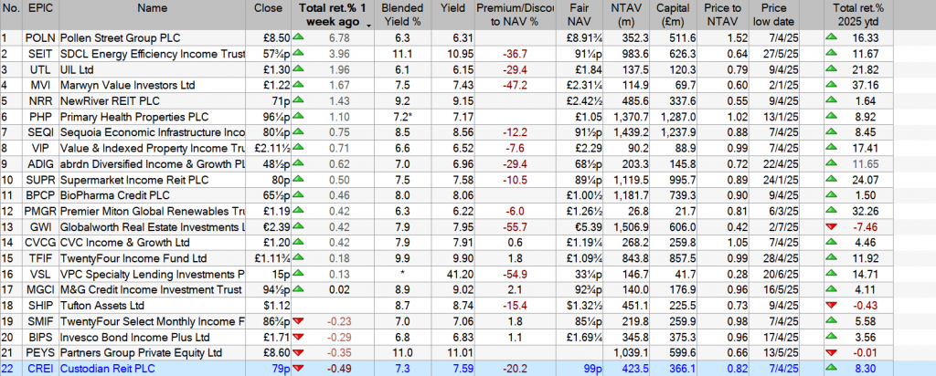Viewport: 936px width, 376px height.
Task: Click green up arrow beside TFIF close price
Action: pos(298,258)
